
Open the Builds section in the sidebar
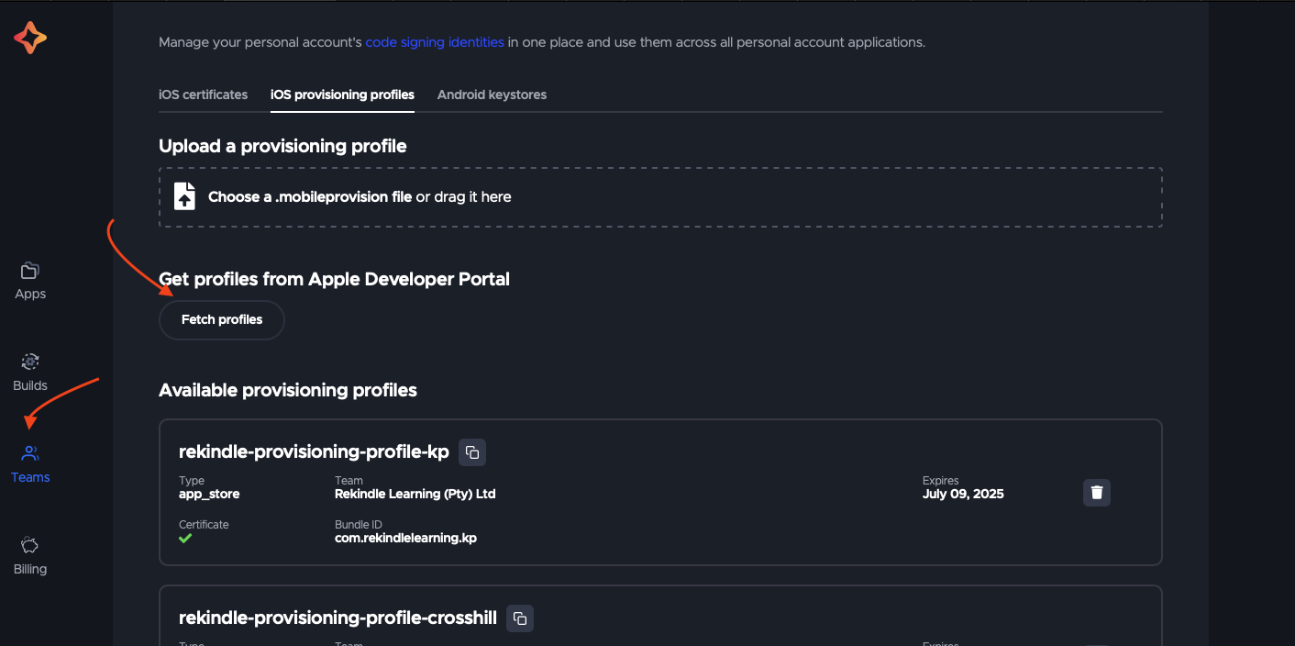(x=29, y=372)
